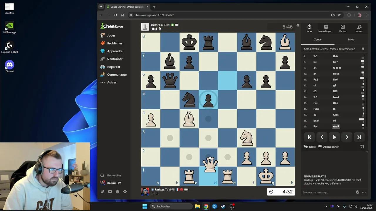Screen dimensions: 376x211
Task: Resign the game with Abandonner
Action: click(x=328, y=147)
